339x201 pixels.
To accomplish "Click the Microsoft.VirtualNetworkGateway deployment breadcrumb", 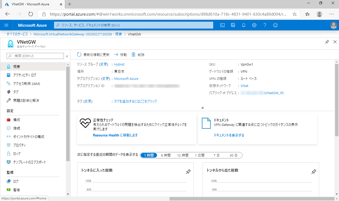I will [78, 34].
